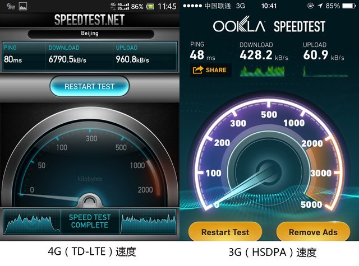Tap the download history graph bottom left

pyautogui.click(x=32, y=222)
